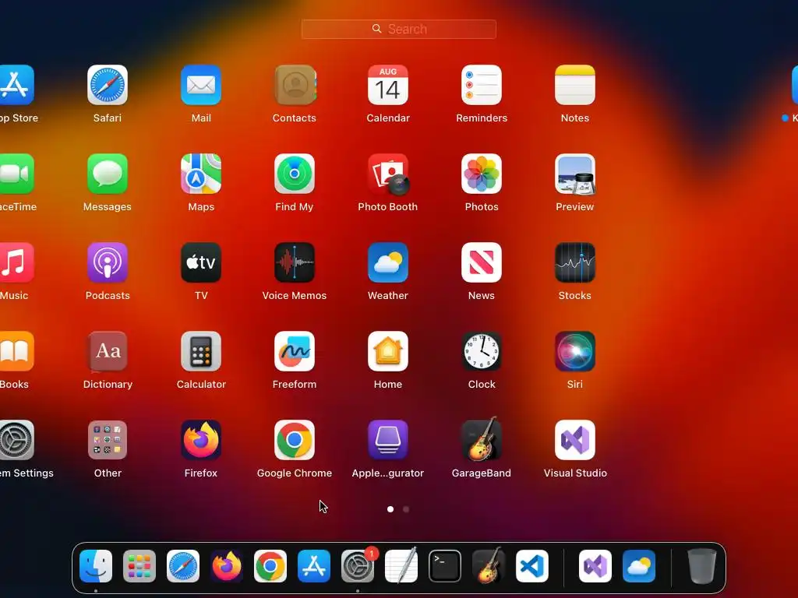The image size is (798, 598).
Task: Click the Launchpad icon in the Dock
Action: 139,566
